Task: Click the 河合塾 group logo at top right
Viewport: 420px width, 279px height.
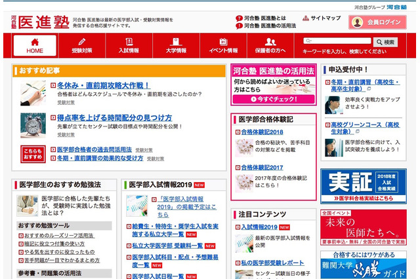Action: [x=396, y=7]
